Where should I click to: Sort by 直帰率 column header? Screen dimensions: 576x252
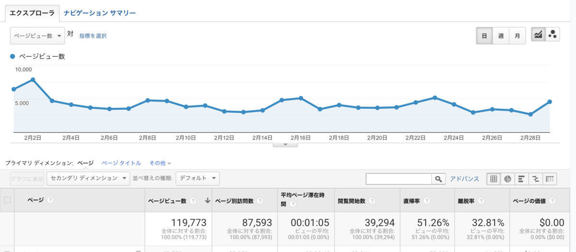(412, 201)
